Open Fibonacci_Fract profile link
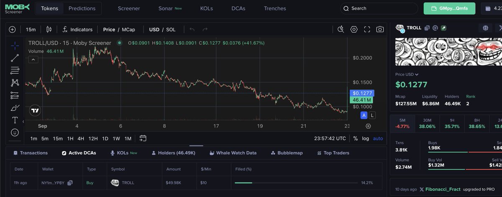 (443, 189)
